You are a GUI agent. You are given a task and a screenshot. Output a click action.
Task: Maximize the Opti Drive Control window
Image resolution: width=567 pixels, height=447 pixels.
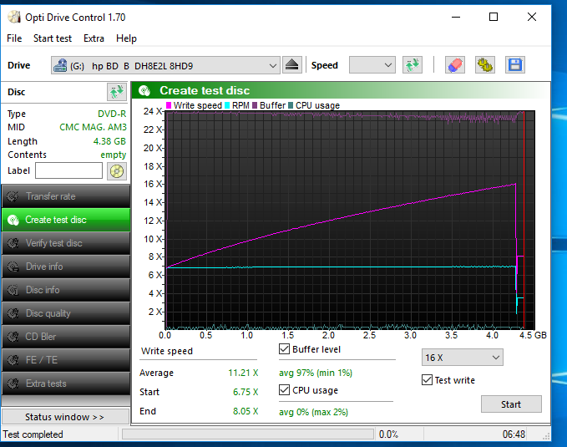(494, 17)
